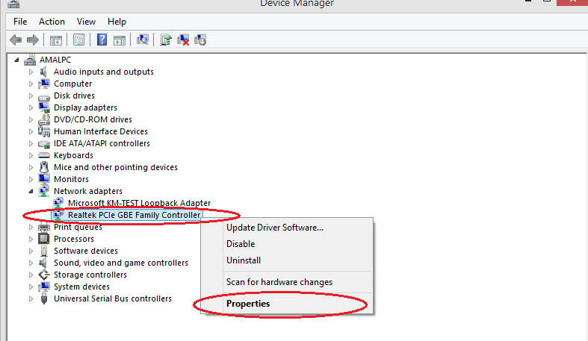Click the Disable device toolbar icon (down arrow)
The image size is (588, 341).
tap(200, 40)
